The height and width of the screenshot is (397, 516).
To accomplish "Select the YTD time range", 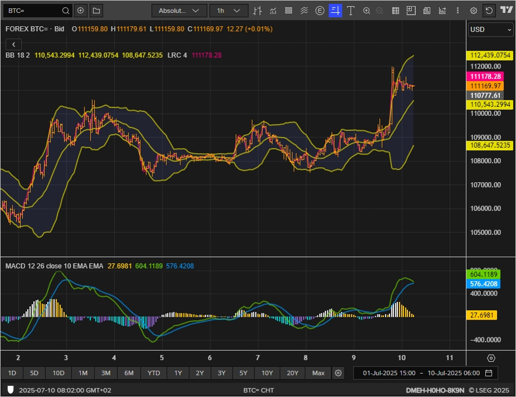I will (154, 373).
